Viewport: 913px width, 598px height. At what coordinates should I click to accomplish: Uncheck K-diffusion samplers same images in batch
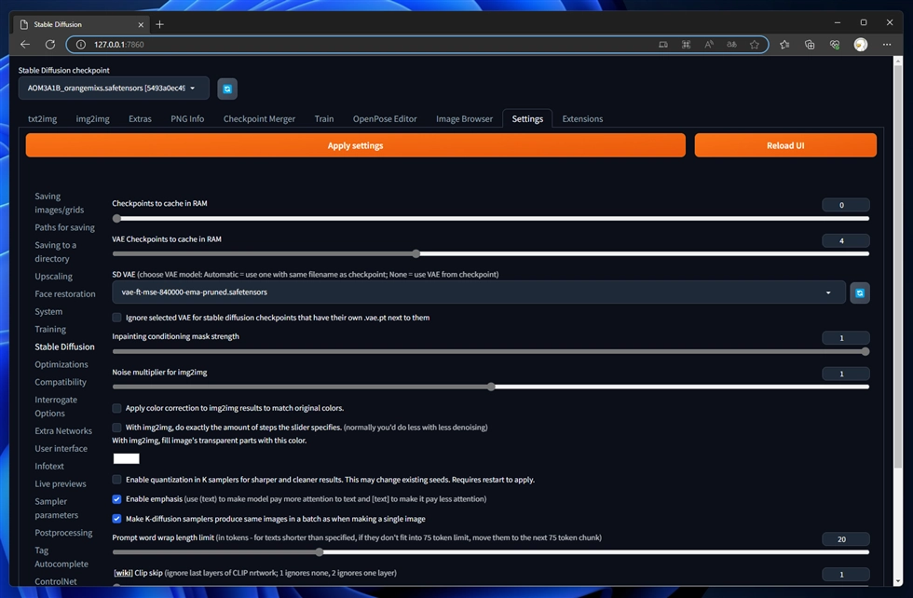117,519
